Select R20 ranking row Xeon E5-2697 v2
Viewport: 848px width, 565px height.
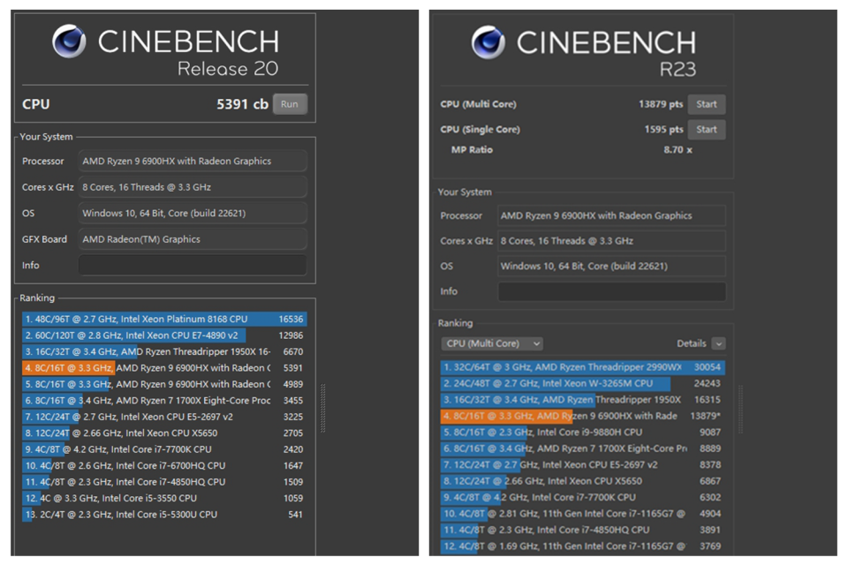click(x=164, y=417)
